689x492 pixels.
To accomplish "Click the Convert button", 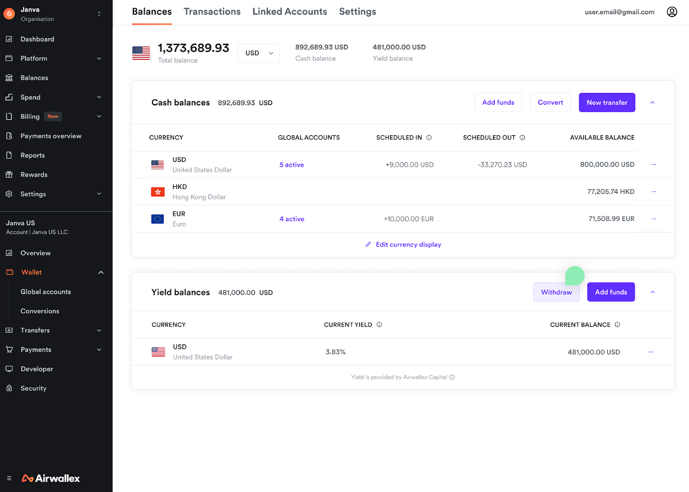I will click(550, 102).
